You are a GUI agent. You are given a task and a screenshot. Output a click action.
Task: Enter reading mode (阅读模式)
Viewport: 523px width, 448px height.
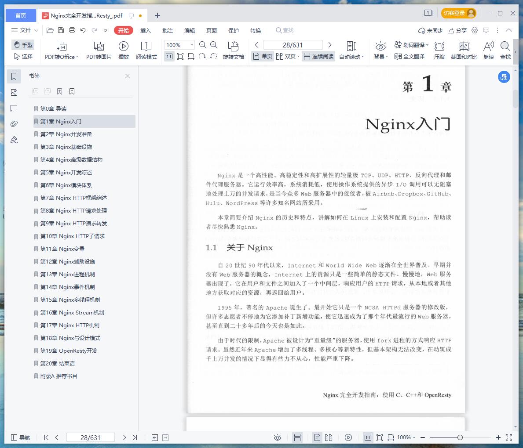click(x=146, y=51)
